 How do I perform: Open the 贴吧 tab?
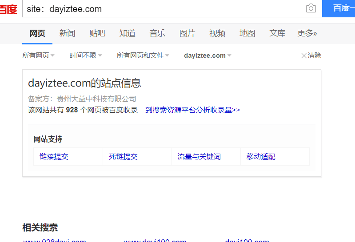[x=97, y=33]
